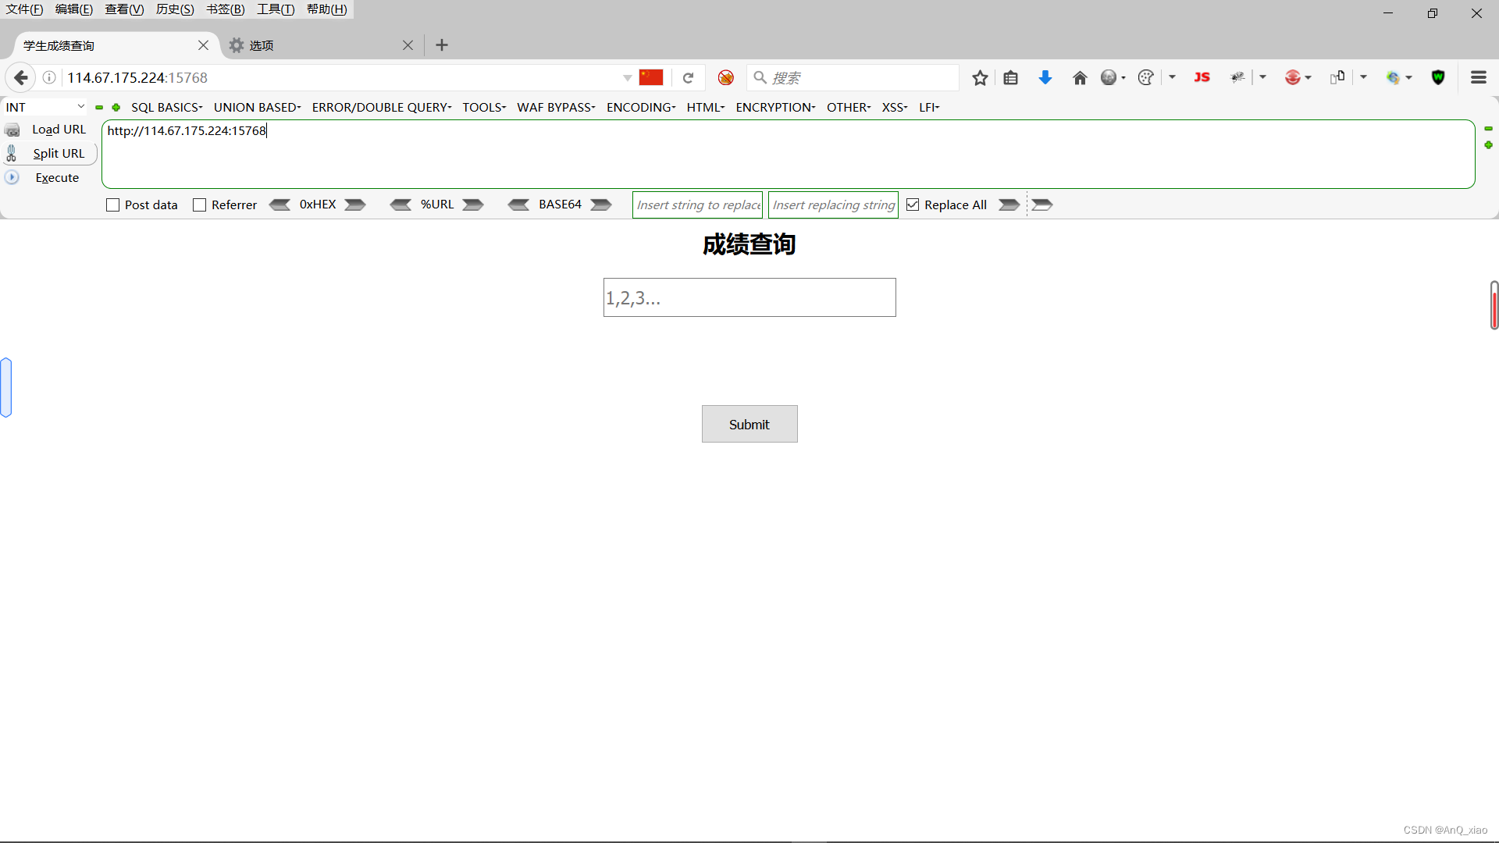This screenshot has height=843, width=1499.
Task: Click the shield icon in toolbar
Action: point(1438,77)
